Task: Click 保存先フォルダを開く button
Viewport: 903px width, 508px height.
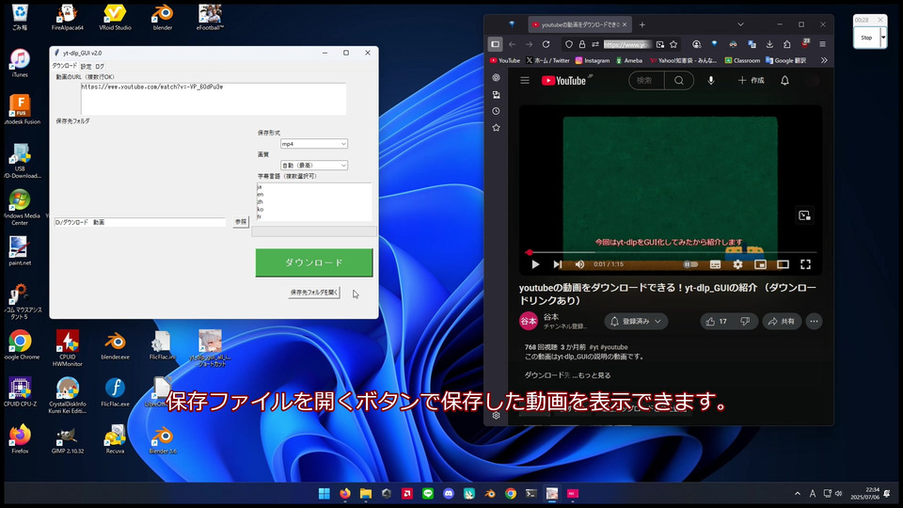Action: [314, 293]
